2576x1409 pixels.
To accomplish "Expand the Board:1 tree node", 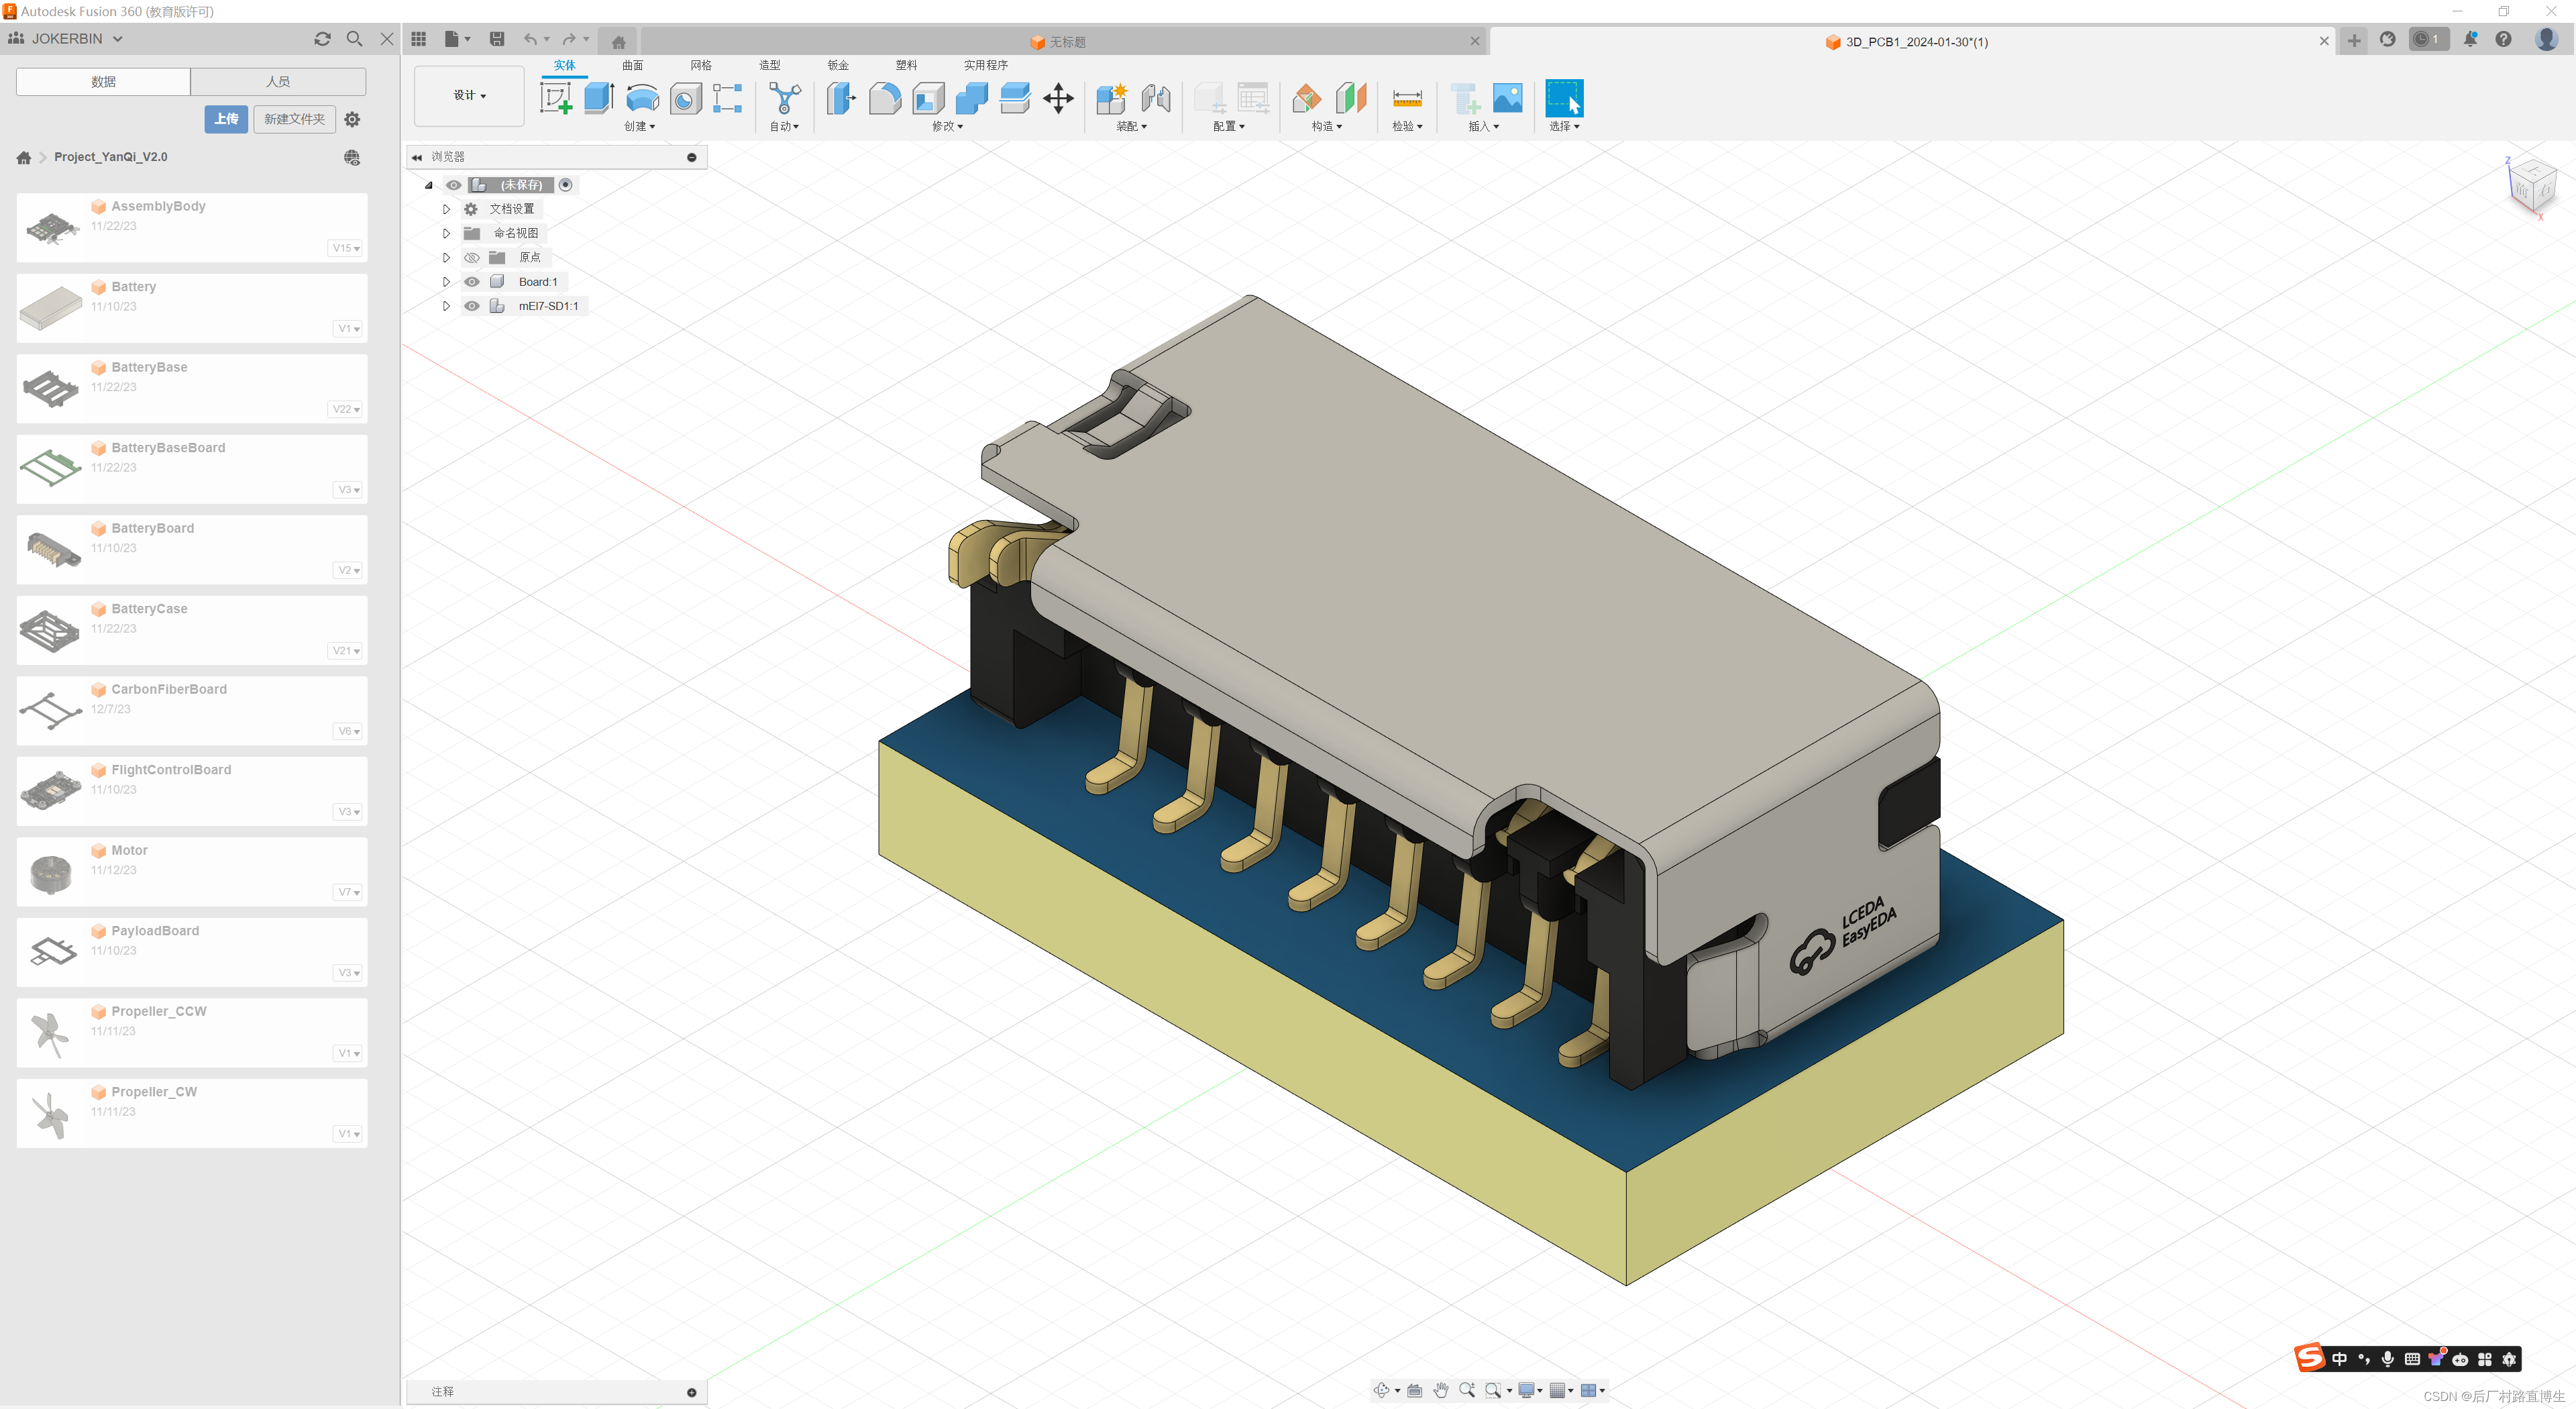I will (446, 282).
